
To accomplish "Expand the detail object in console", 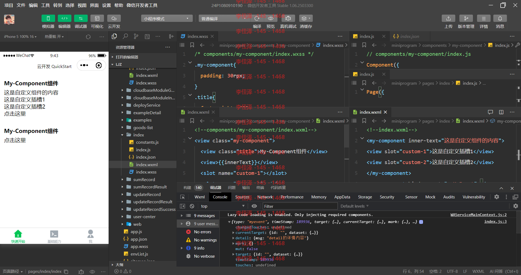I will click(233, 238).
